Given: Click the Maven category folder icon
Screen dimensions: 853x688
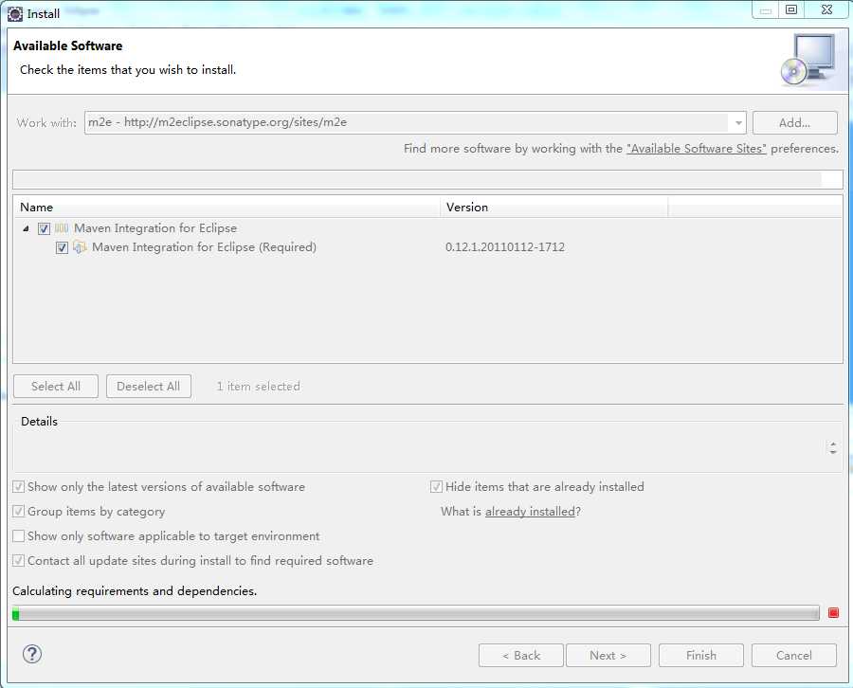Looking at the screenshot, I should coord(62,227).
